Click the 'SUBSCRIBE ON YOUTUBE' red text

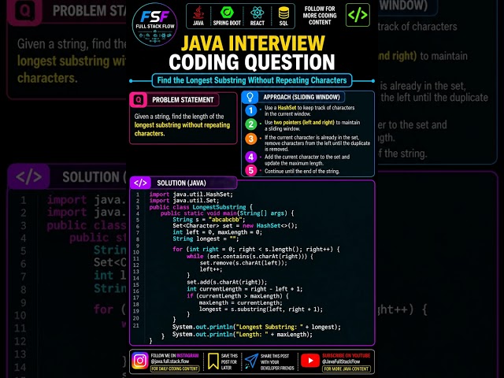(346, 355)
